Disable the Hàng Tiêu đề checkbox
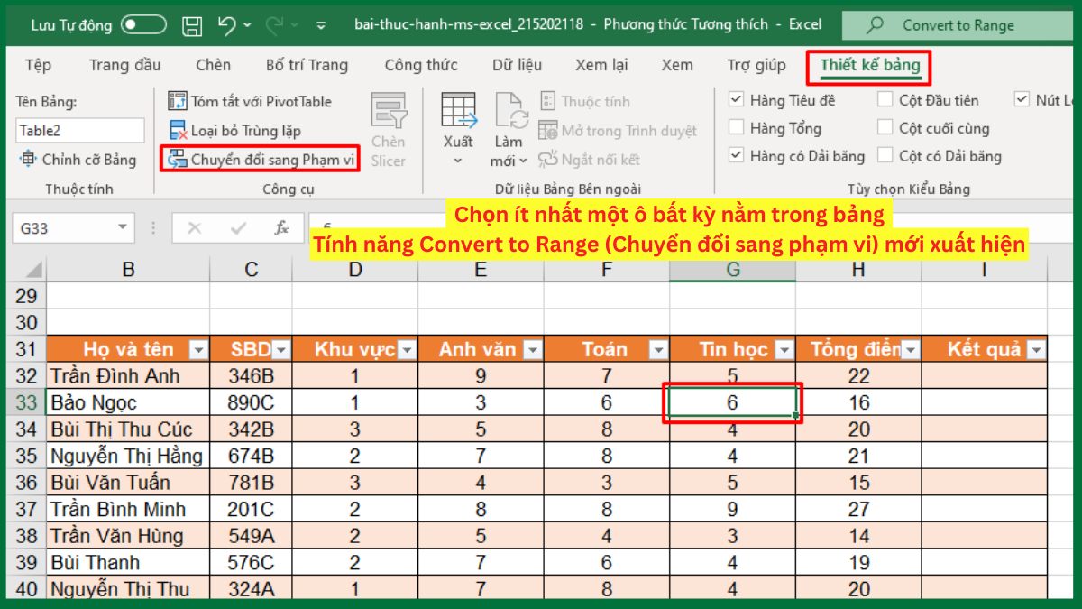 pyautogui.click(x=737, y=99)
